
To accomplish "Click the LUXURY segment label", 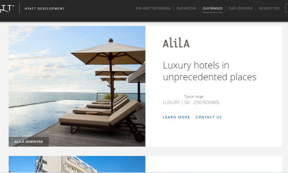I will click(171, 102).
